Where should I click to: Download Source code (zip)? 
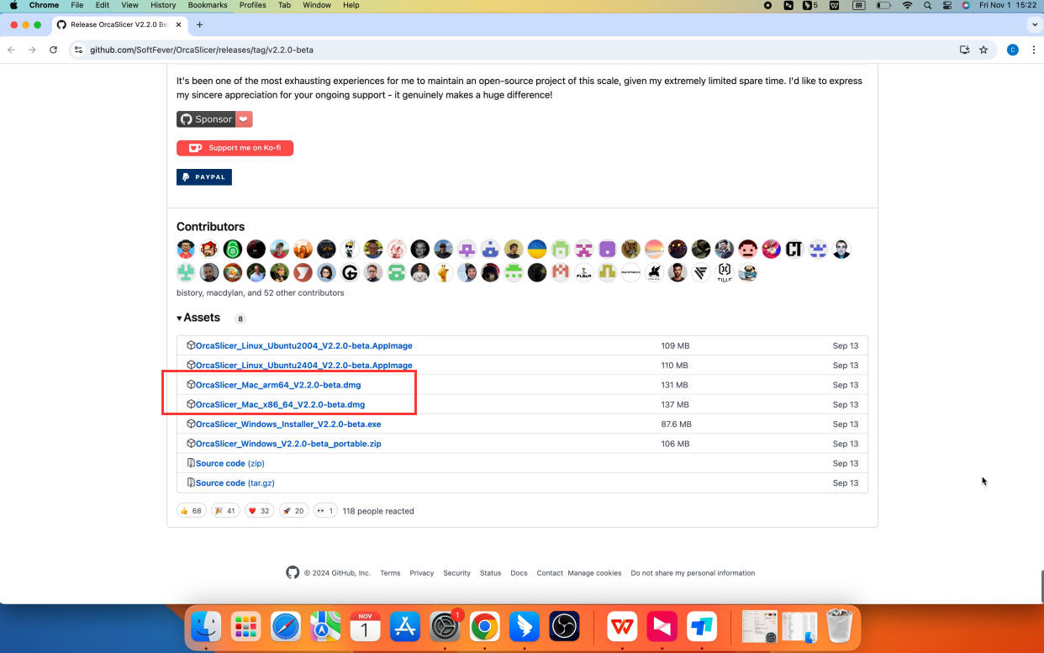[x=230, y=463]
